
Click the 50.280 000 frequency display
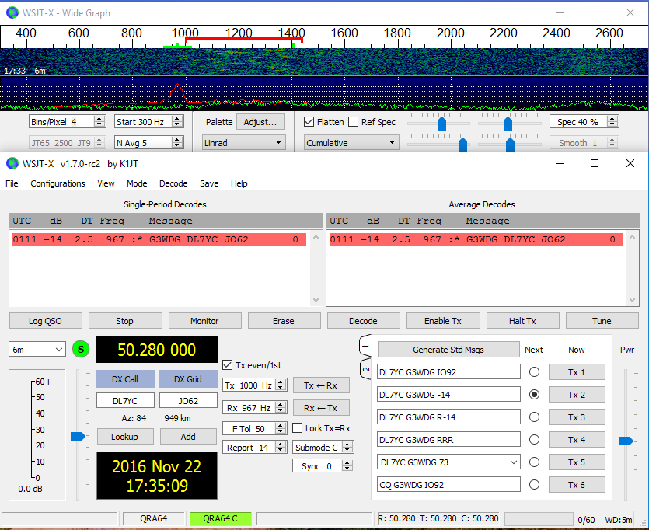156,350
